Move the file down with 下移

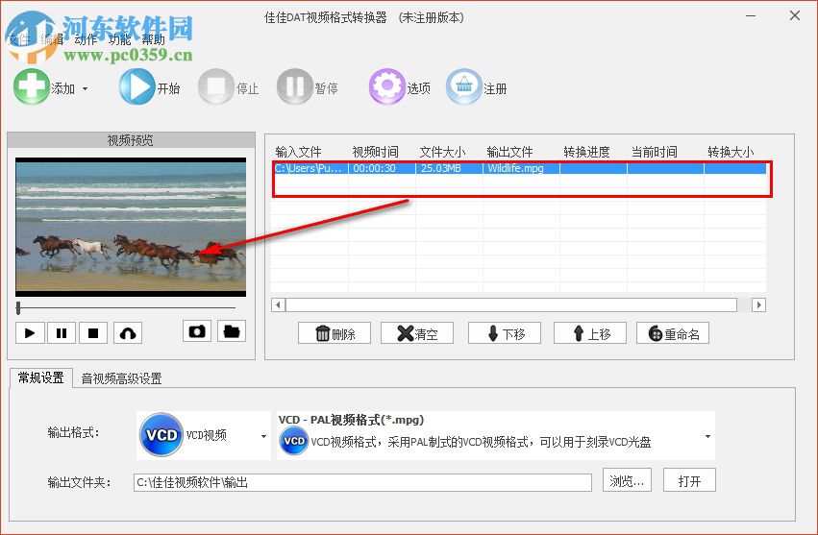pyautogui.click(x=505, y=333)
